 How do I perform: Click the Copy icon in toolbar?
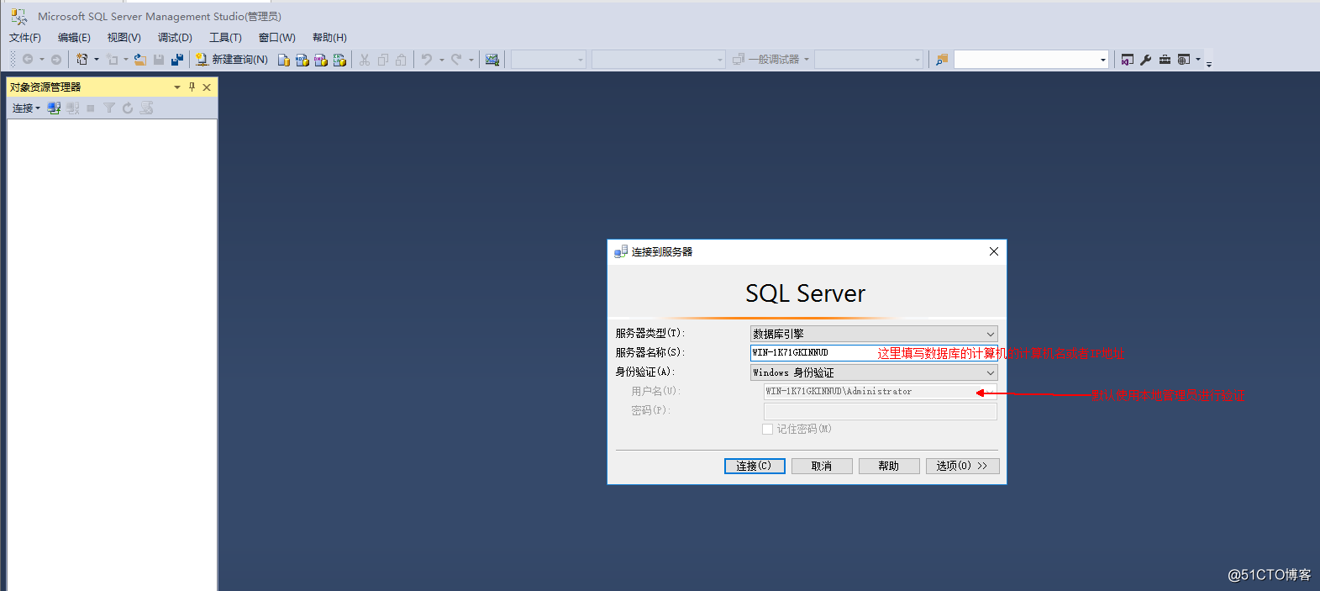tap(383, 60)
